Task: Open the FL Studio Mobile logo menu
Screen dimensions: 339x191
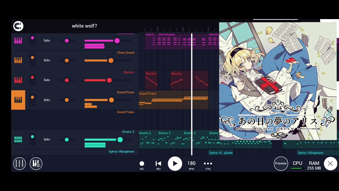Action: (18, 26)
